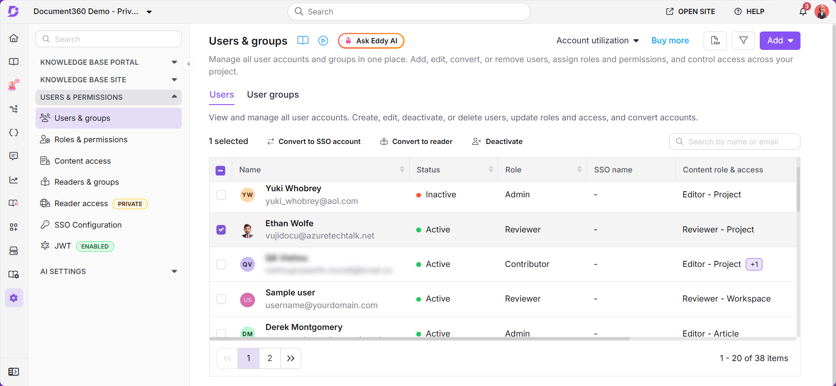Check the QV contributor row checkbox
This screenshot has width=836, height=386.
[x=221, y=264]
